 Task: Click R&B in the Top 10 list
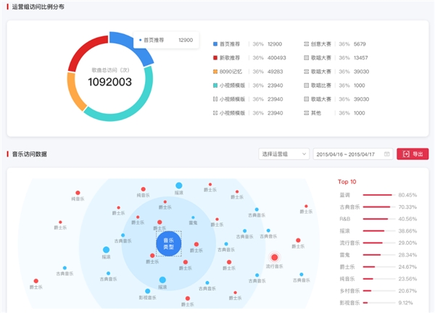coord(345,219)
